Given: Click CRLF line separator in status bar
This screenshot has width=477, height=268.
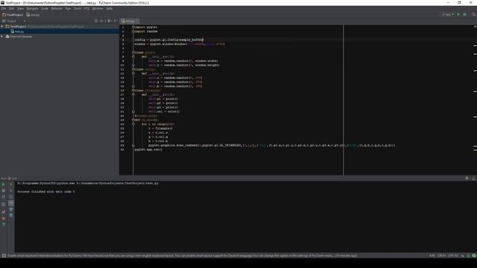Looking at the screenshot, I should click(x=441, y=255).
